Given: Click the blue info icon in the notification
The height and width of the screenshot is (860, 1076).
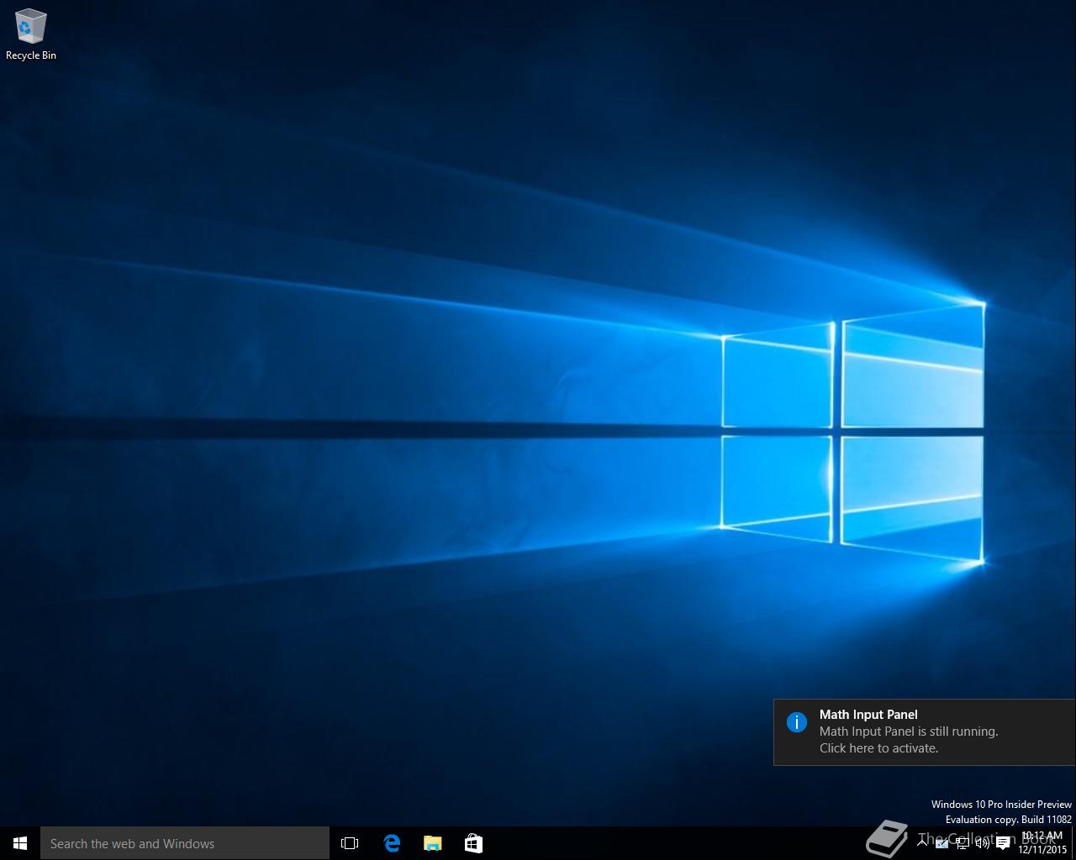Looking at the screenshot, I should pyautogui.click(x=797, y=722).
